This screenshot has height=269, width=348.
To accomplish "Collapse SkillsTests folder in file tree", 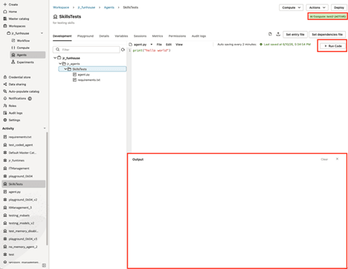I will pos(65,69).
